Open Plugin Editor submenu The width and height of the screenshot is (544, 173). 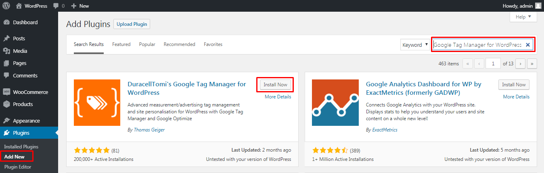click(x=18, y=167)
